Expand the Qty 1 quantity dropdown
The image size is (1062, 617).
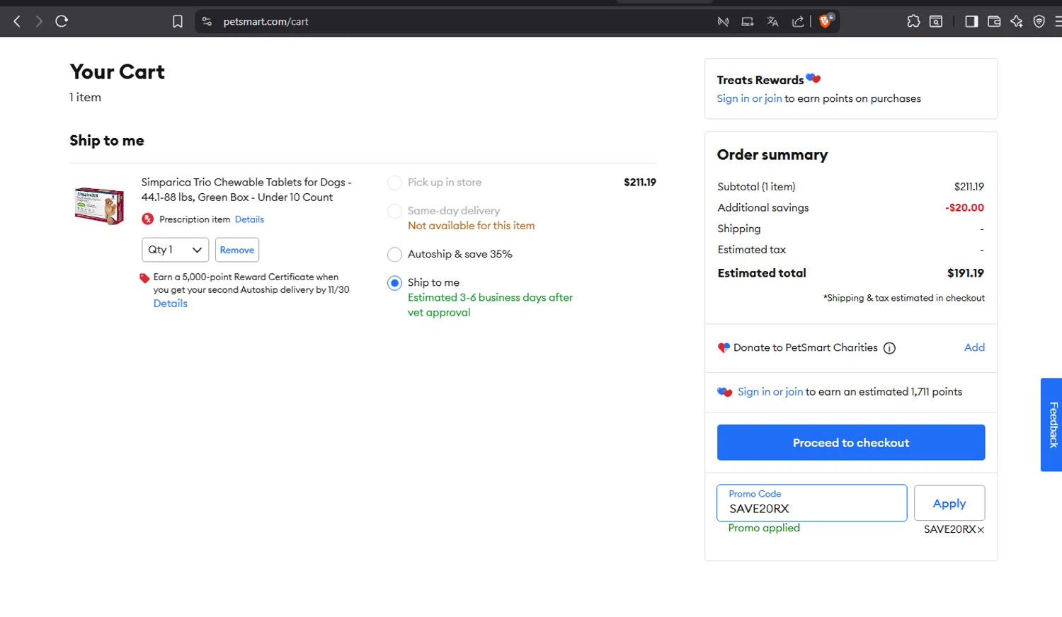tap(175, 250)
